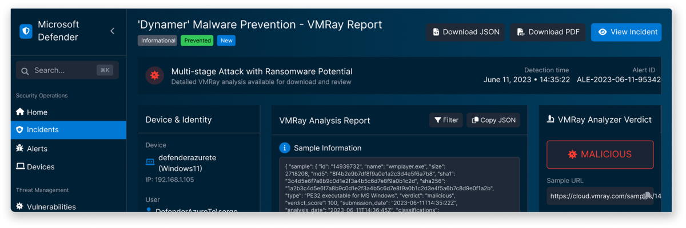Click the Vulnerabilities gear-bug icon
This screenshot has height=228, width=686.
(x=20, y=206)
